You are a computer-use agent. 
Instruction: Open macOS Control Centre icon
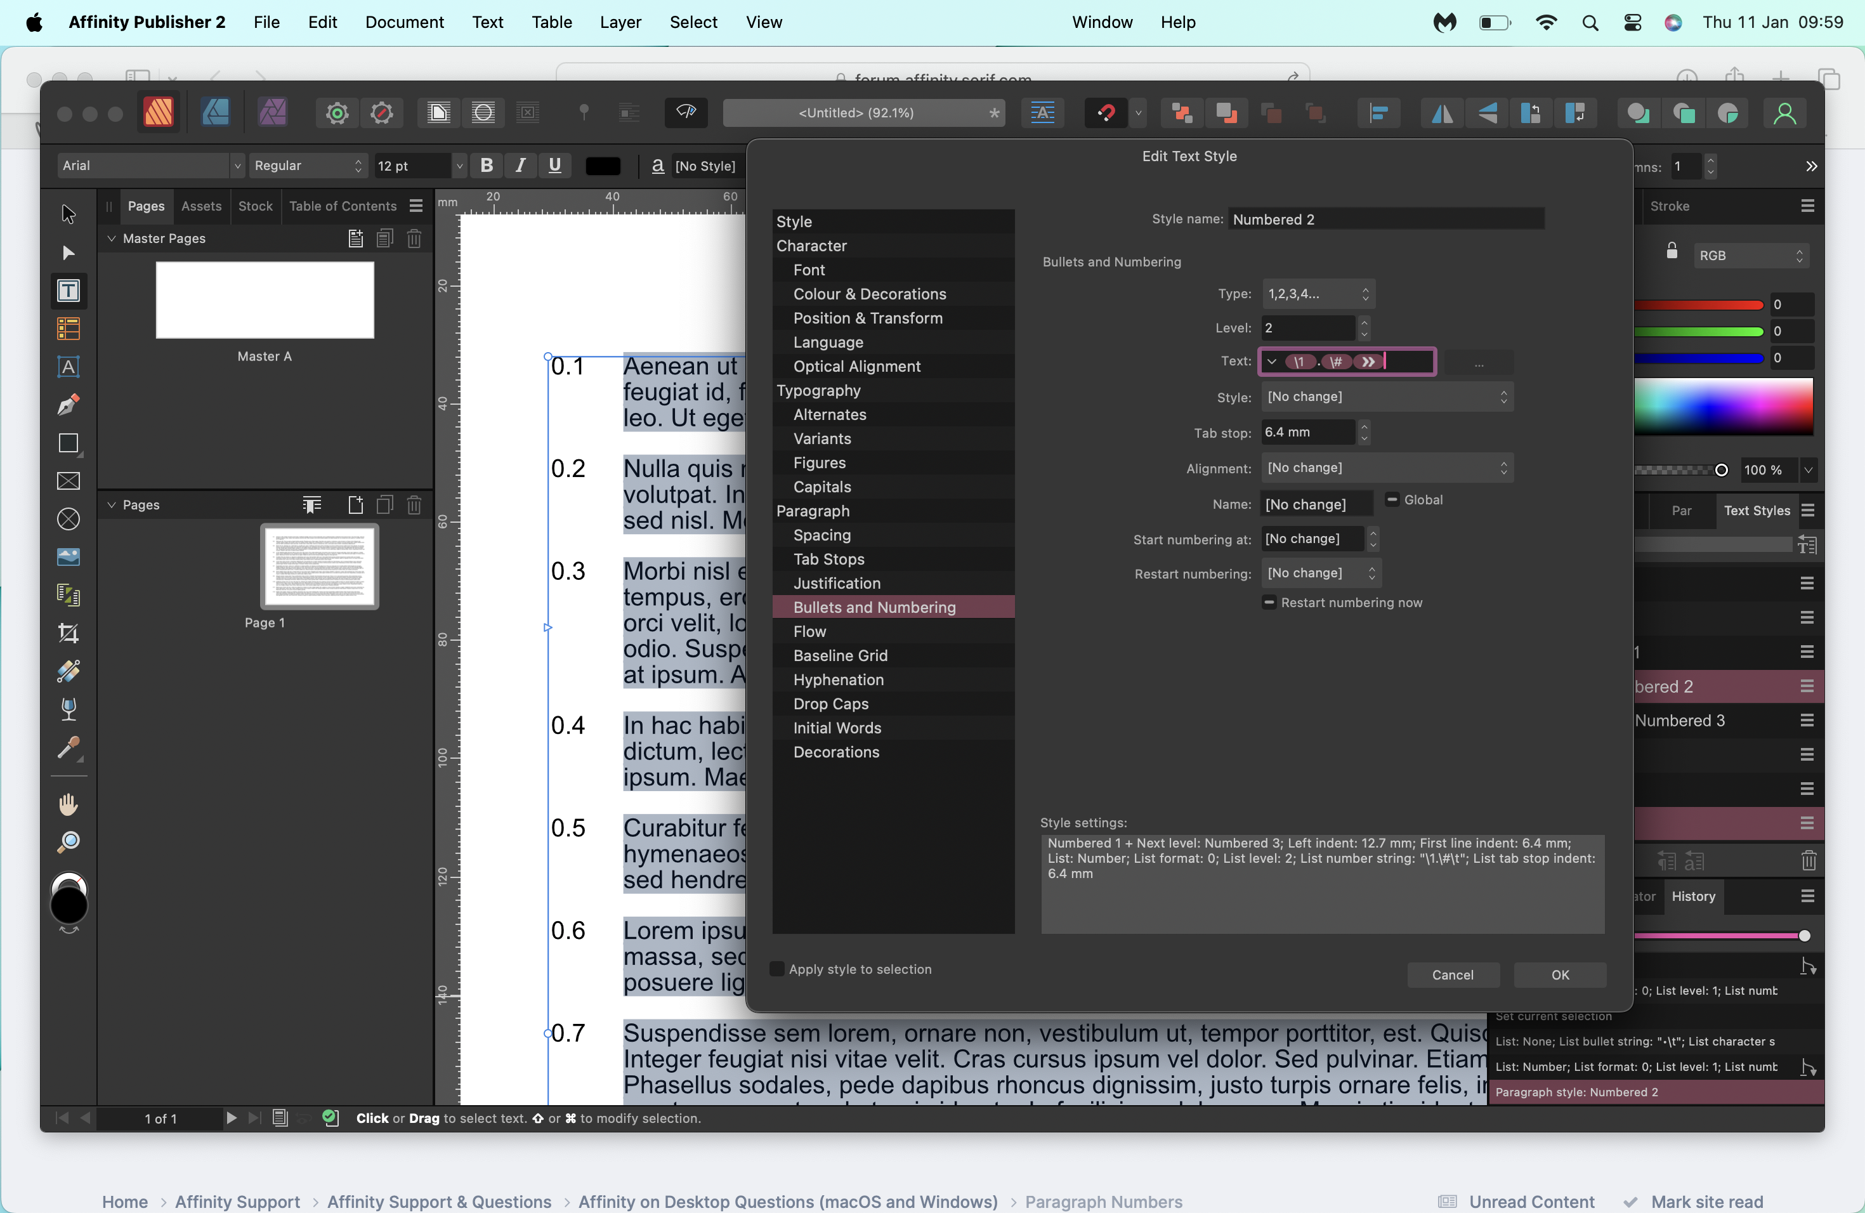[x=1632, y=23]
